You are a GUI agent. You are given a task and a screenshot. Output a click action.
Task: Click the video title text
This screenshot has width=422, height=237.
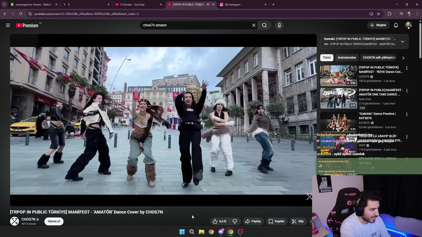tap(86, 212)
